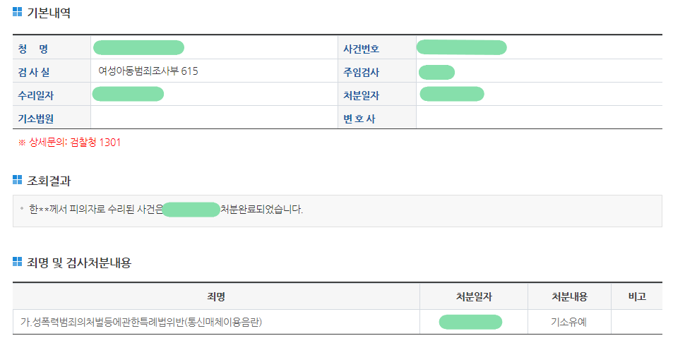Click the 처분완료 result message text

(x=261, y=210)
